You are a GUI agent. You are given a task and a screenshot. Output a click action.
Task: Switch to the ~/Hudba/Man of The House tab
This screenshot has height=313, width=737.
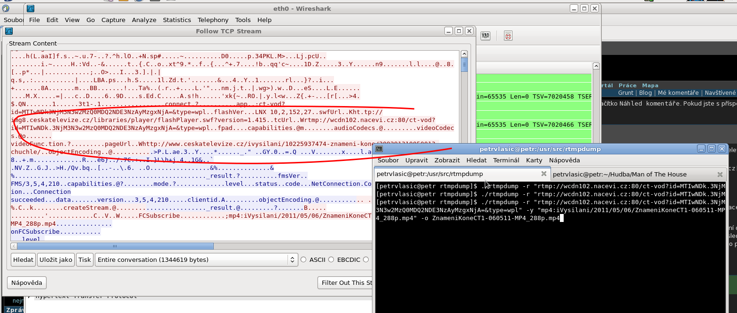pos(638,174)
